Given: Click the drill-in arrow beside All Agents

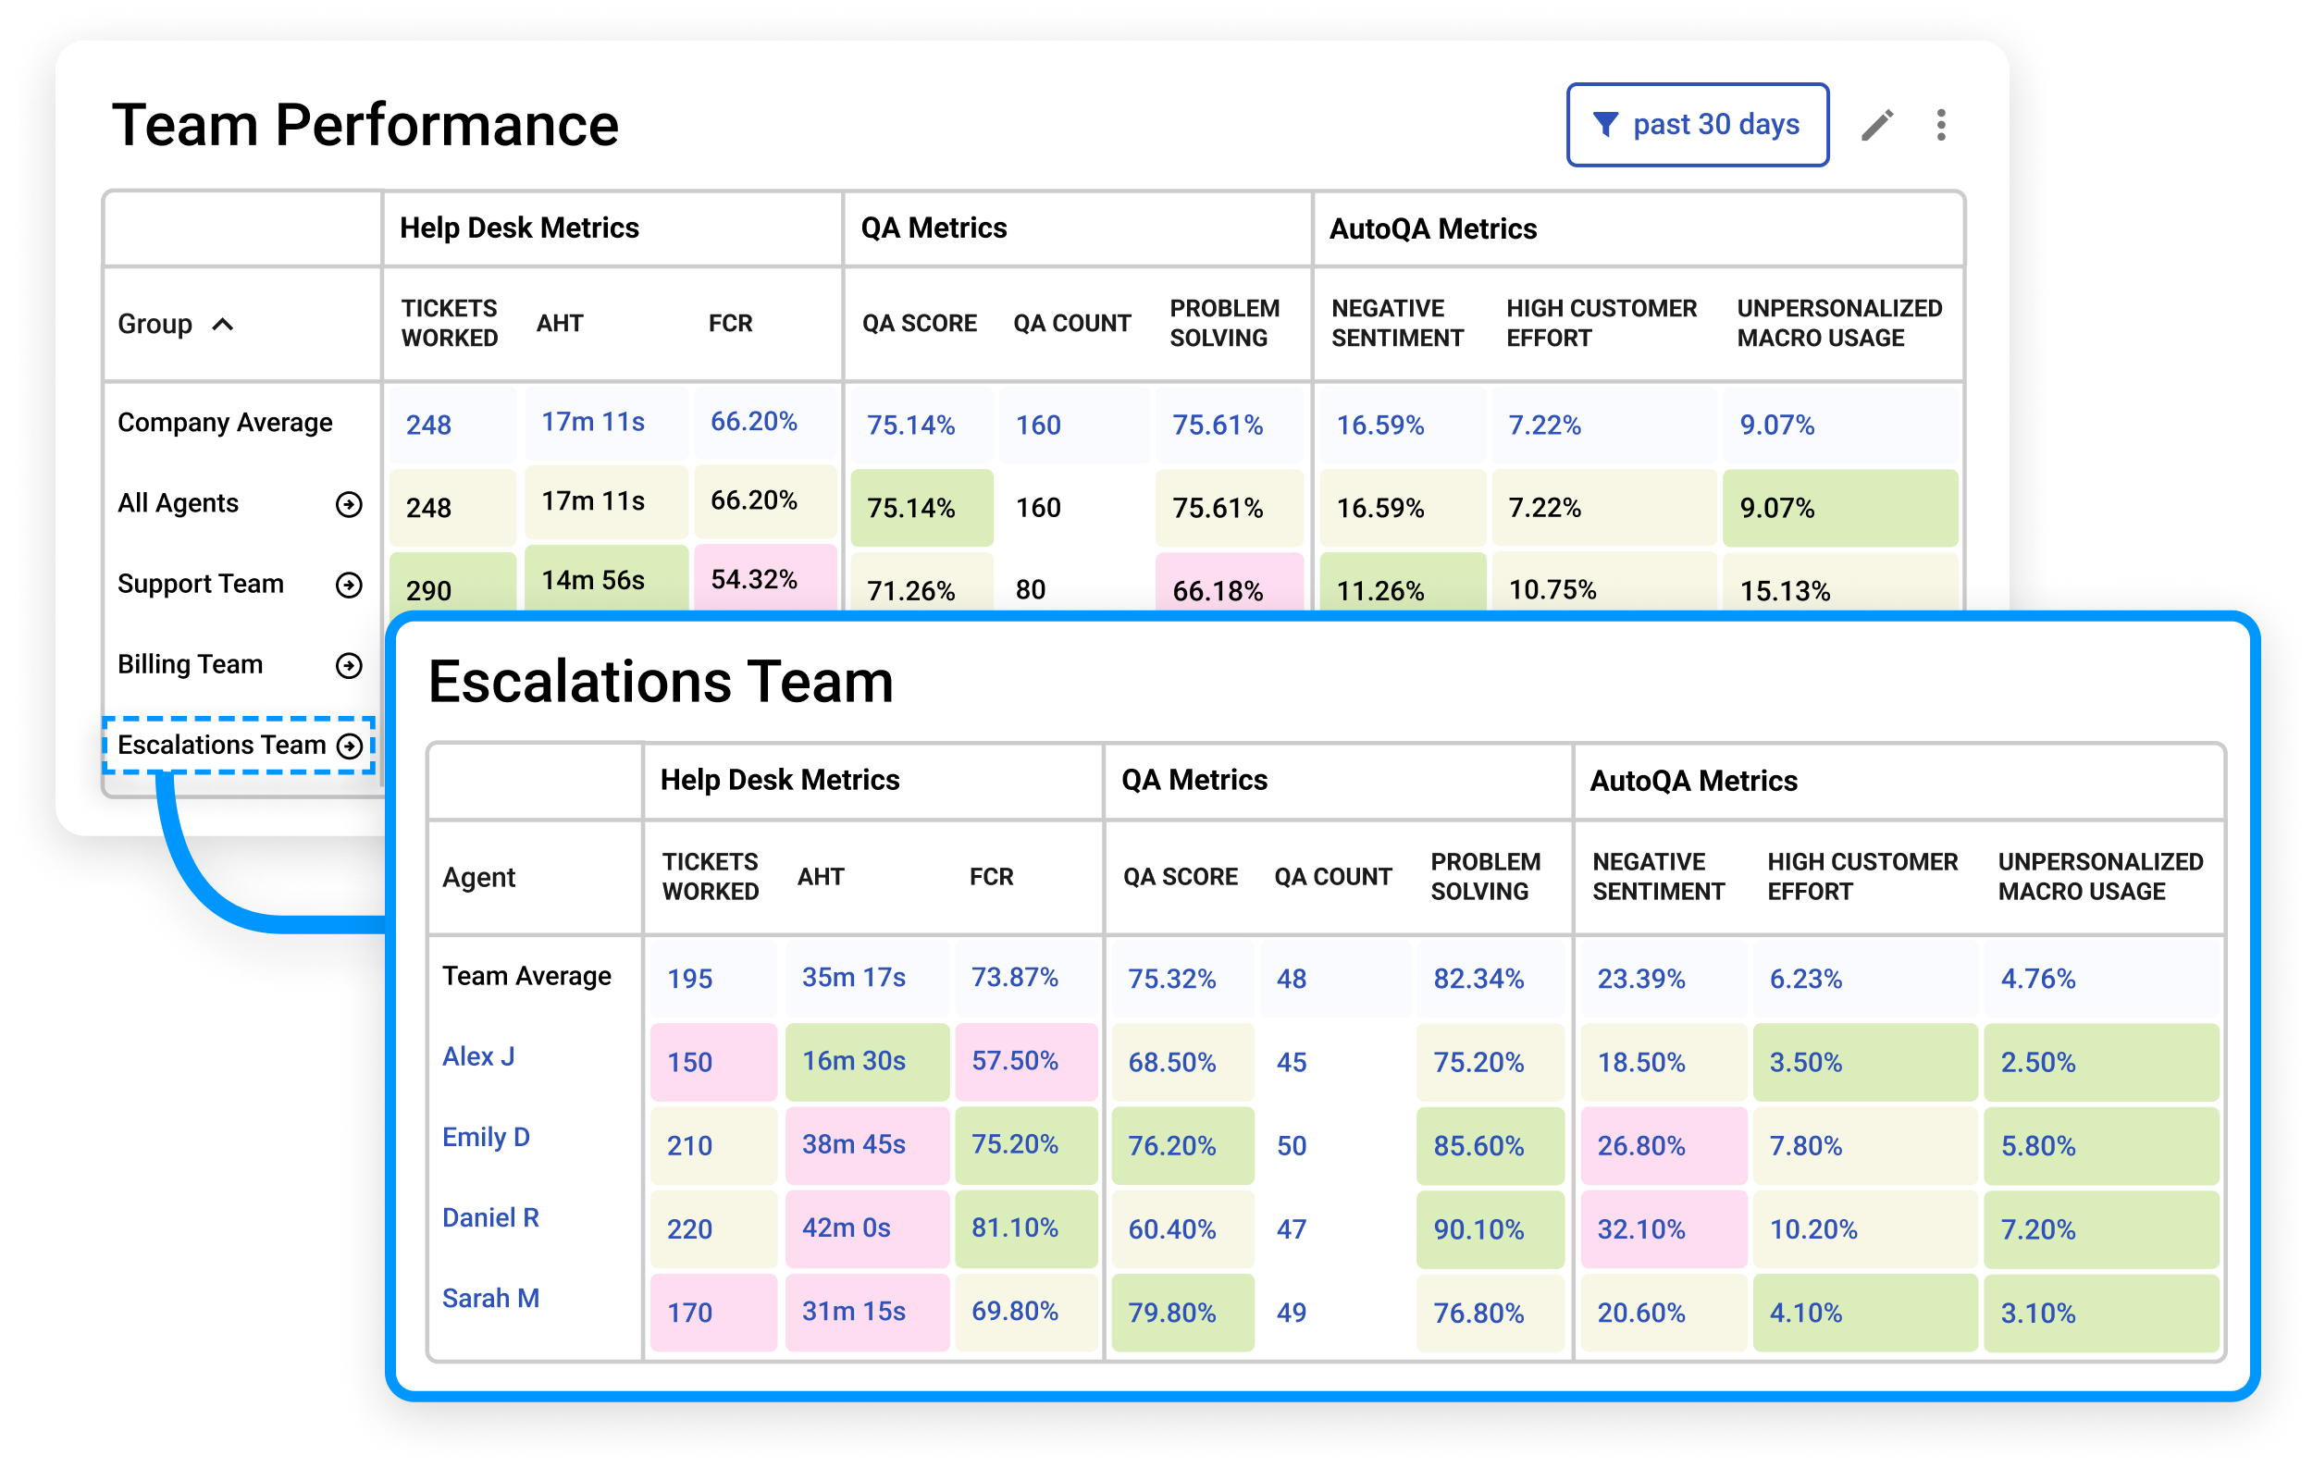Looking at the screenshot, I should tap(349, 504).
